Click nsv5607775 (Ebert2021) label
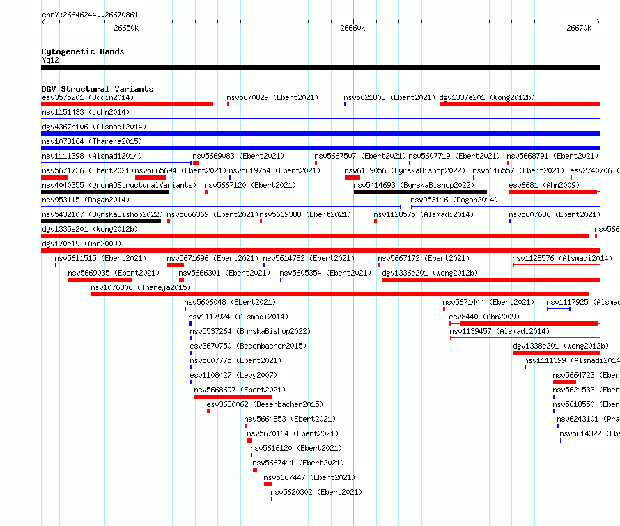620x526 pixels. pos(235,360)
